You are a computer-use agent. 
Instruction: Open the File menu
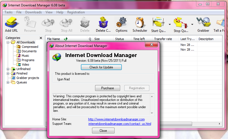(19, 12)
